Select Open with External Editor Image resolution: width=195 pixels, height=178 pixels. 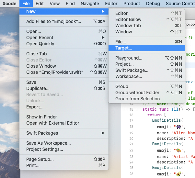(64, 123)
